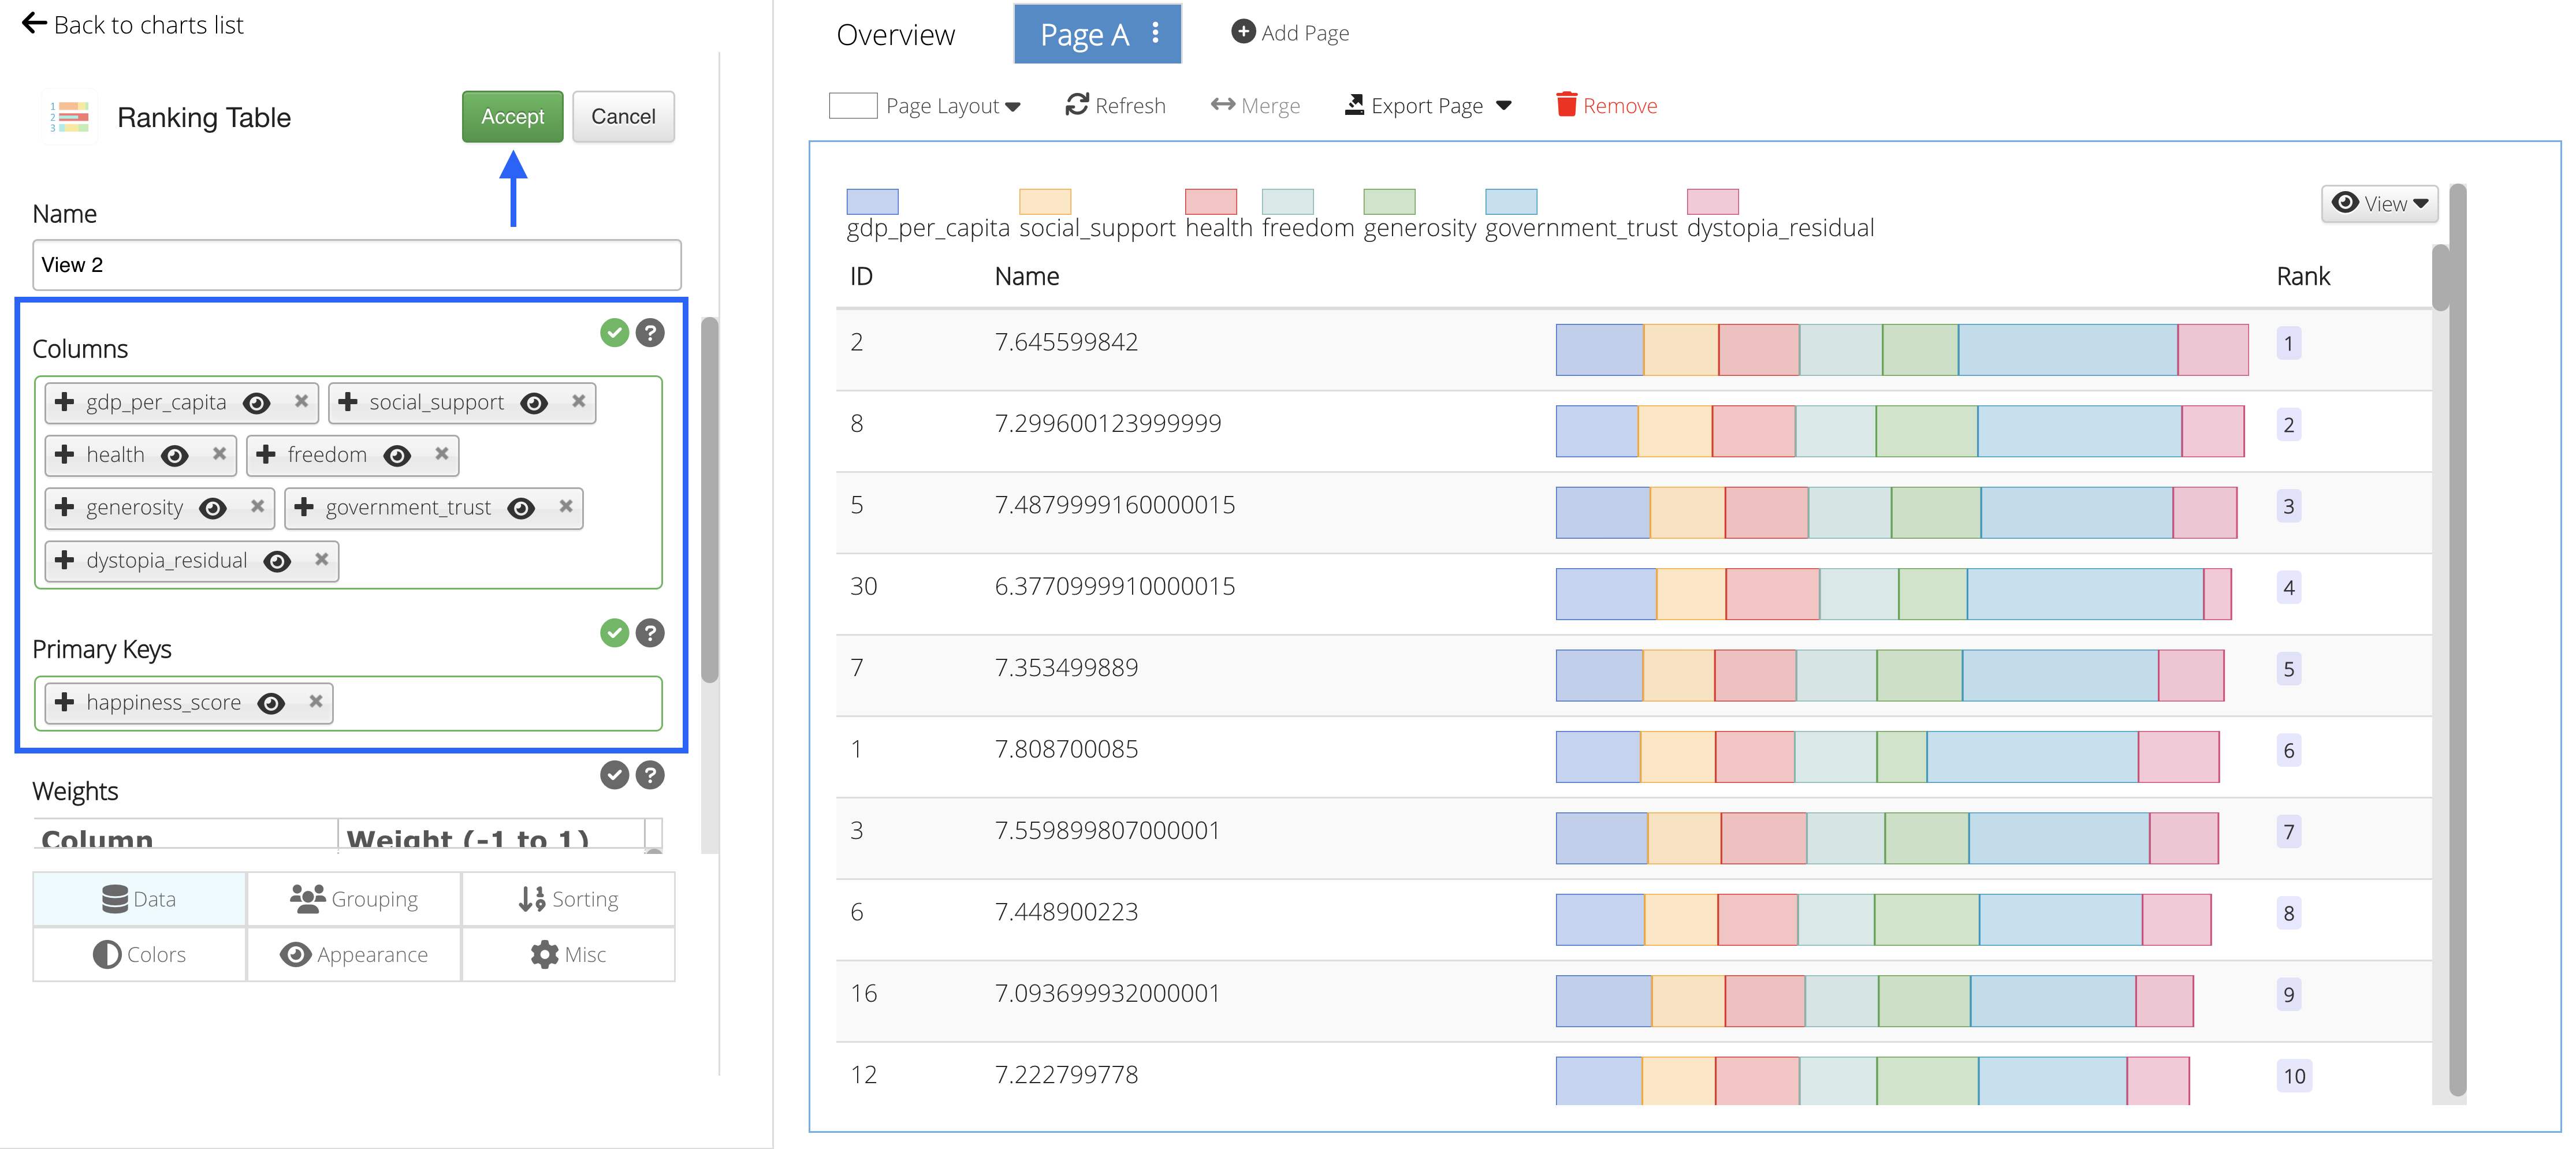
Task: Click the Refresh icon in page toolbar
Action: 1076,105
